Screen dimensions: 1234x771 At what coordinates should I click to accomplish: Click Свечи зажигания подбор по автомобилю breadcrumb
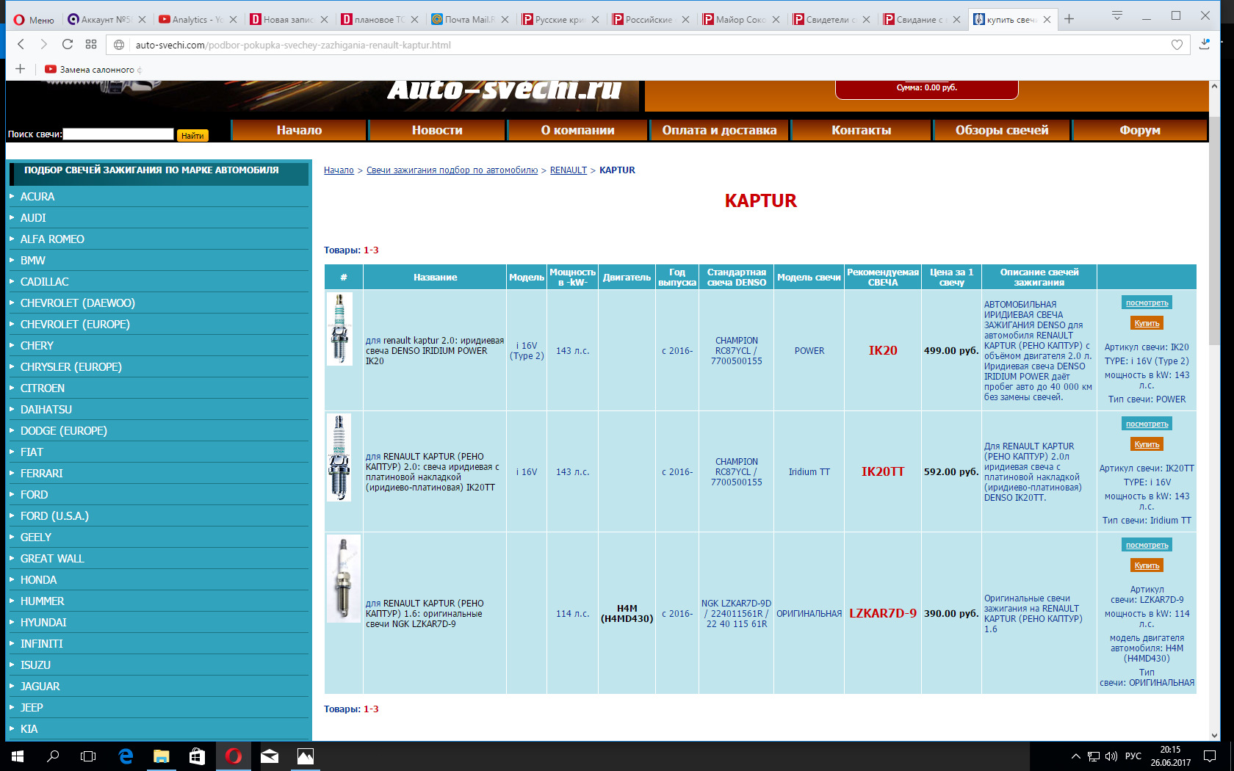click(452, 170)
